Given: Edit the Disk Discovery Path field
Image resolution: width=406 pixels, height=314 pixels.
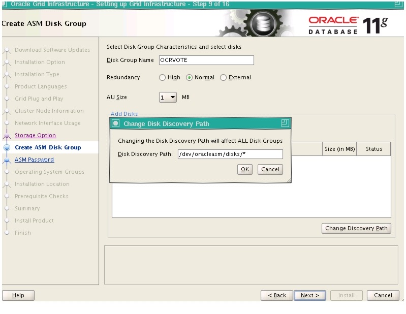Looking at the screenshot, I should [230, 154].
